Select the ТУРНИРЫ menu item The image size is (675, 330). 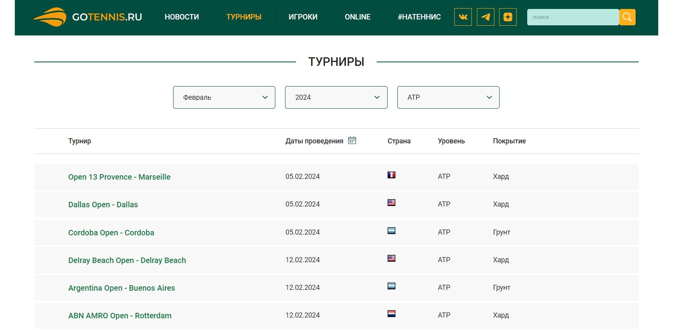(244, 17)
